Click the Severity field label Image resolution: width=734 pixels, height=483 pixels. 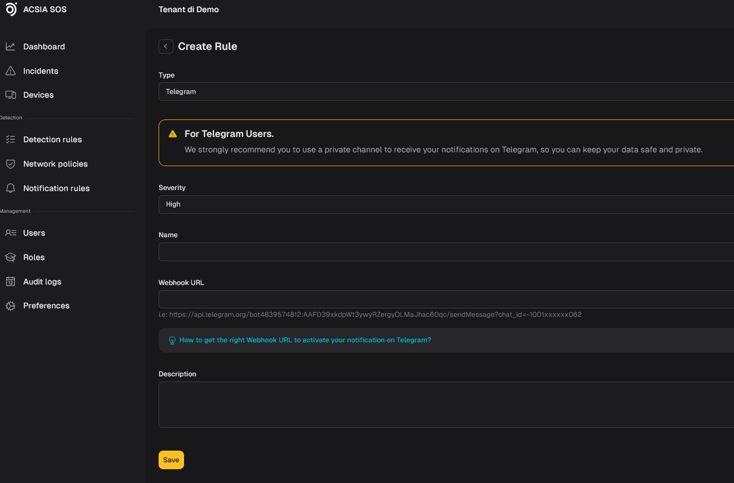[x=172, y=188]
